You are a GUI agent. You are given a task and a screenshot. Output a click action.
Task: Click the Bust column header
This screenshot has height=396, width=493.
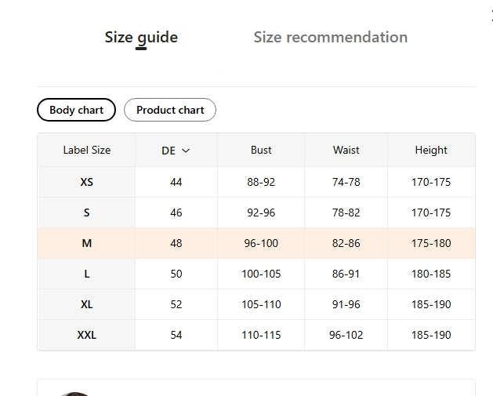click(261, 150)
